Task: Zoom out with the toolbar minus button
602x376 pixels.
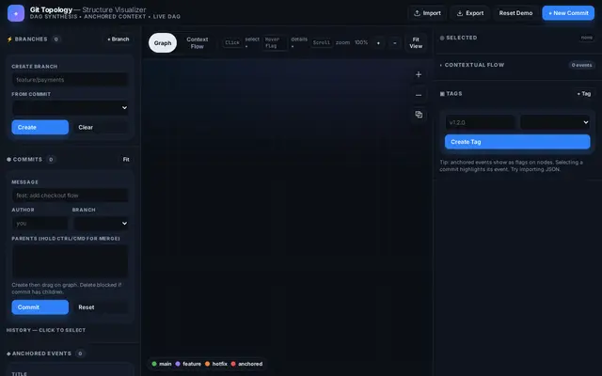Action: tap(395, 43)
